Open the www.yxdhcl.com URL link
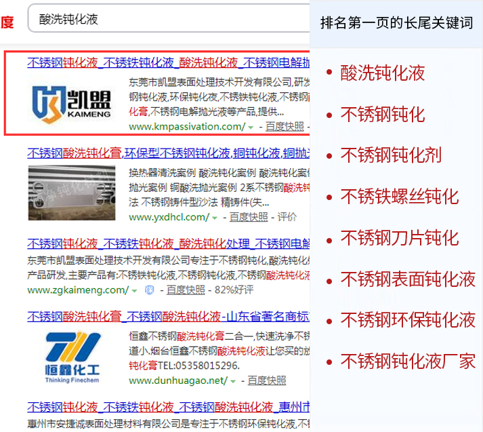483x432 pixels. [169, 217]
